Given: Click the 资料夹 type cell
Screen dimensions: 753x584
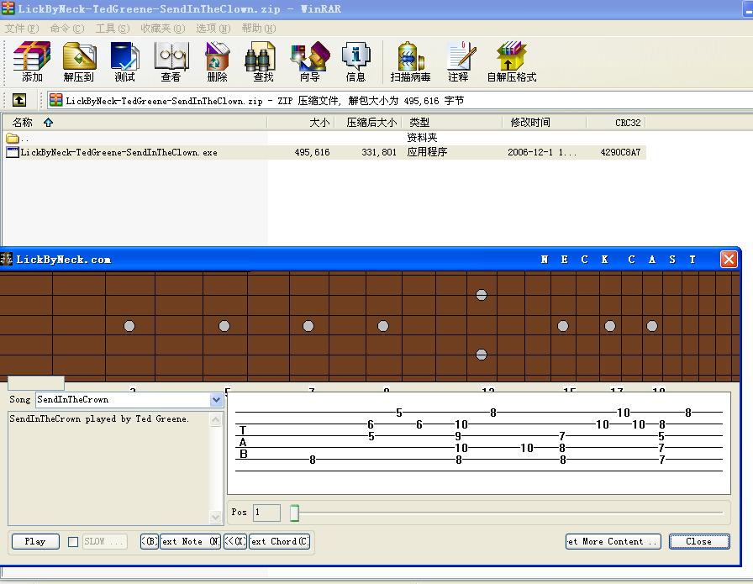Looking at the screenshot, I should click(x=422, y=138).
